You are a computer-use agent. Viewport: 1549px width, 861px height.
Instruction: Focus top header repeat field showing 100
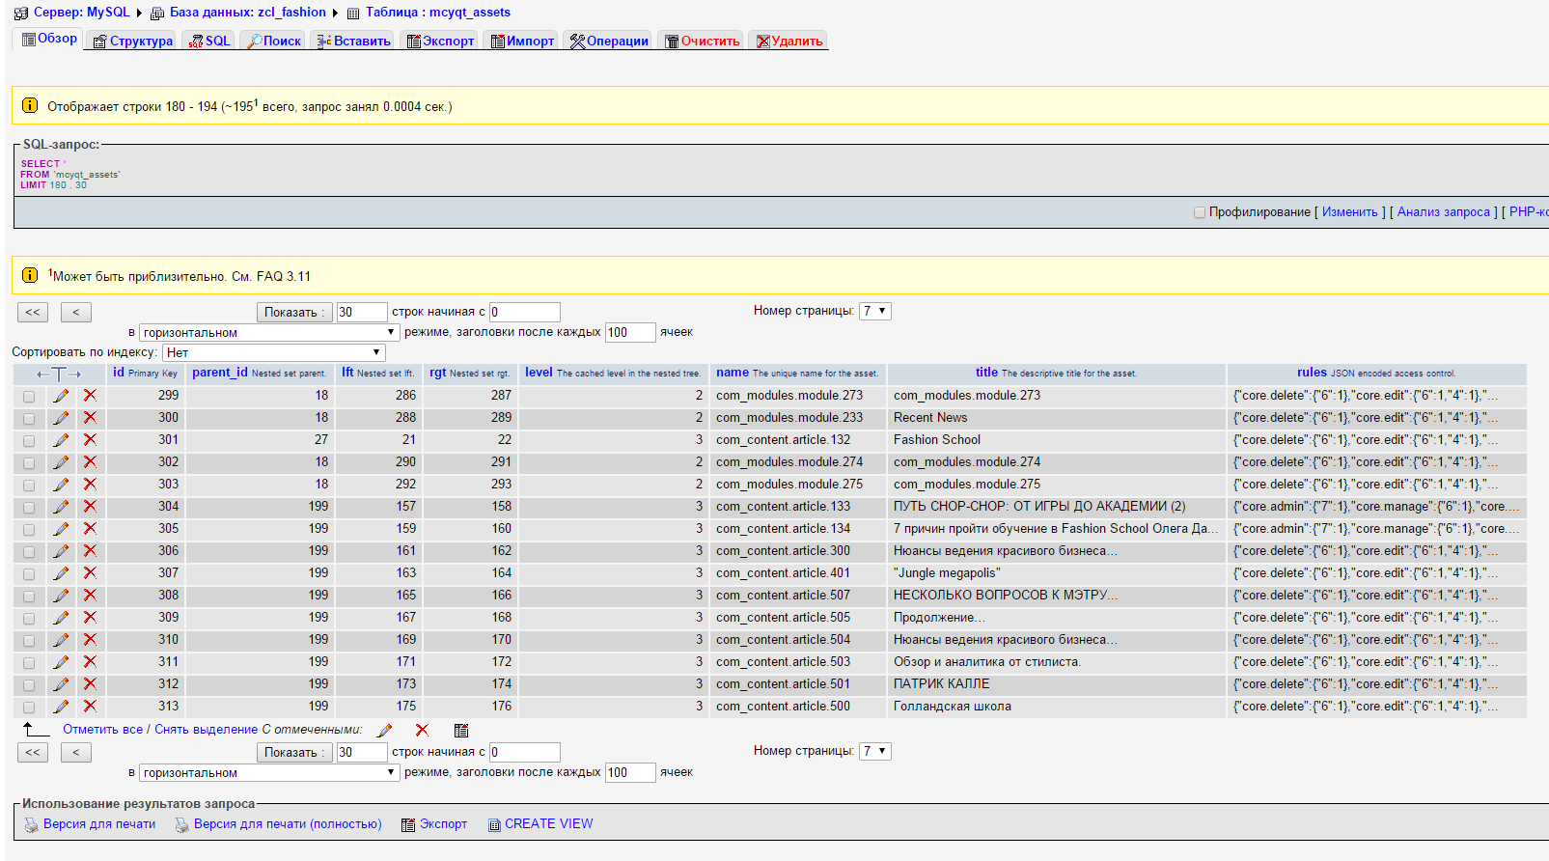630,332
